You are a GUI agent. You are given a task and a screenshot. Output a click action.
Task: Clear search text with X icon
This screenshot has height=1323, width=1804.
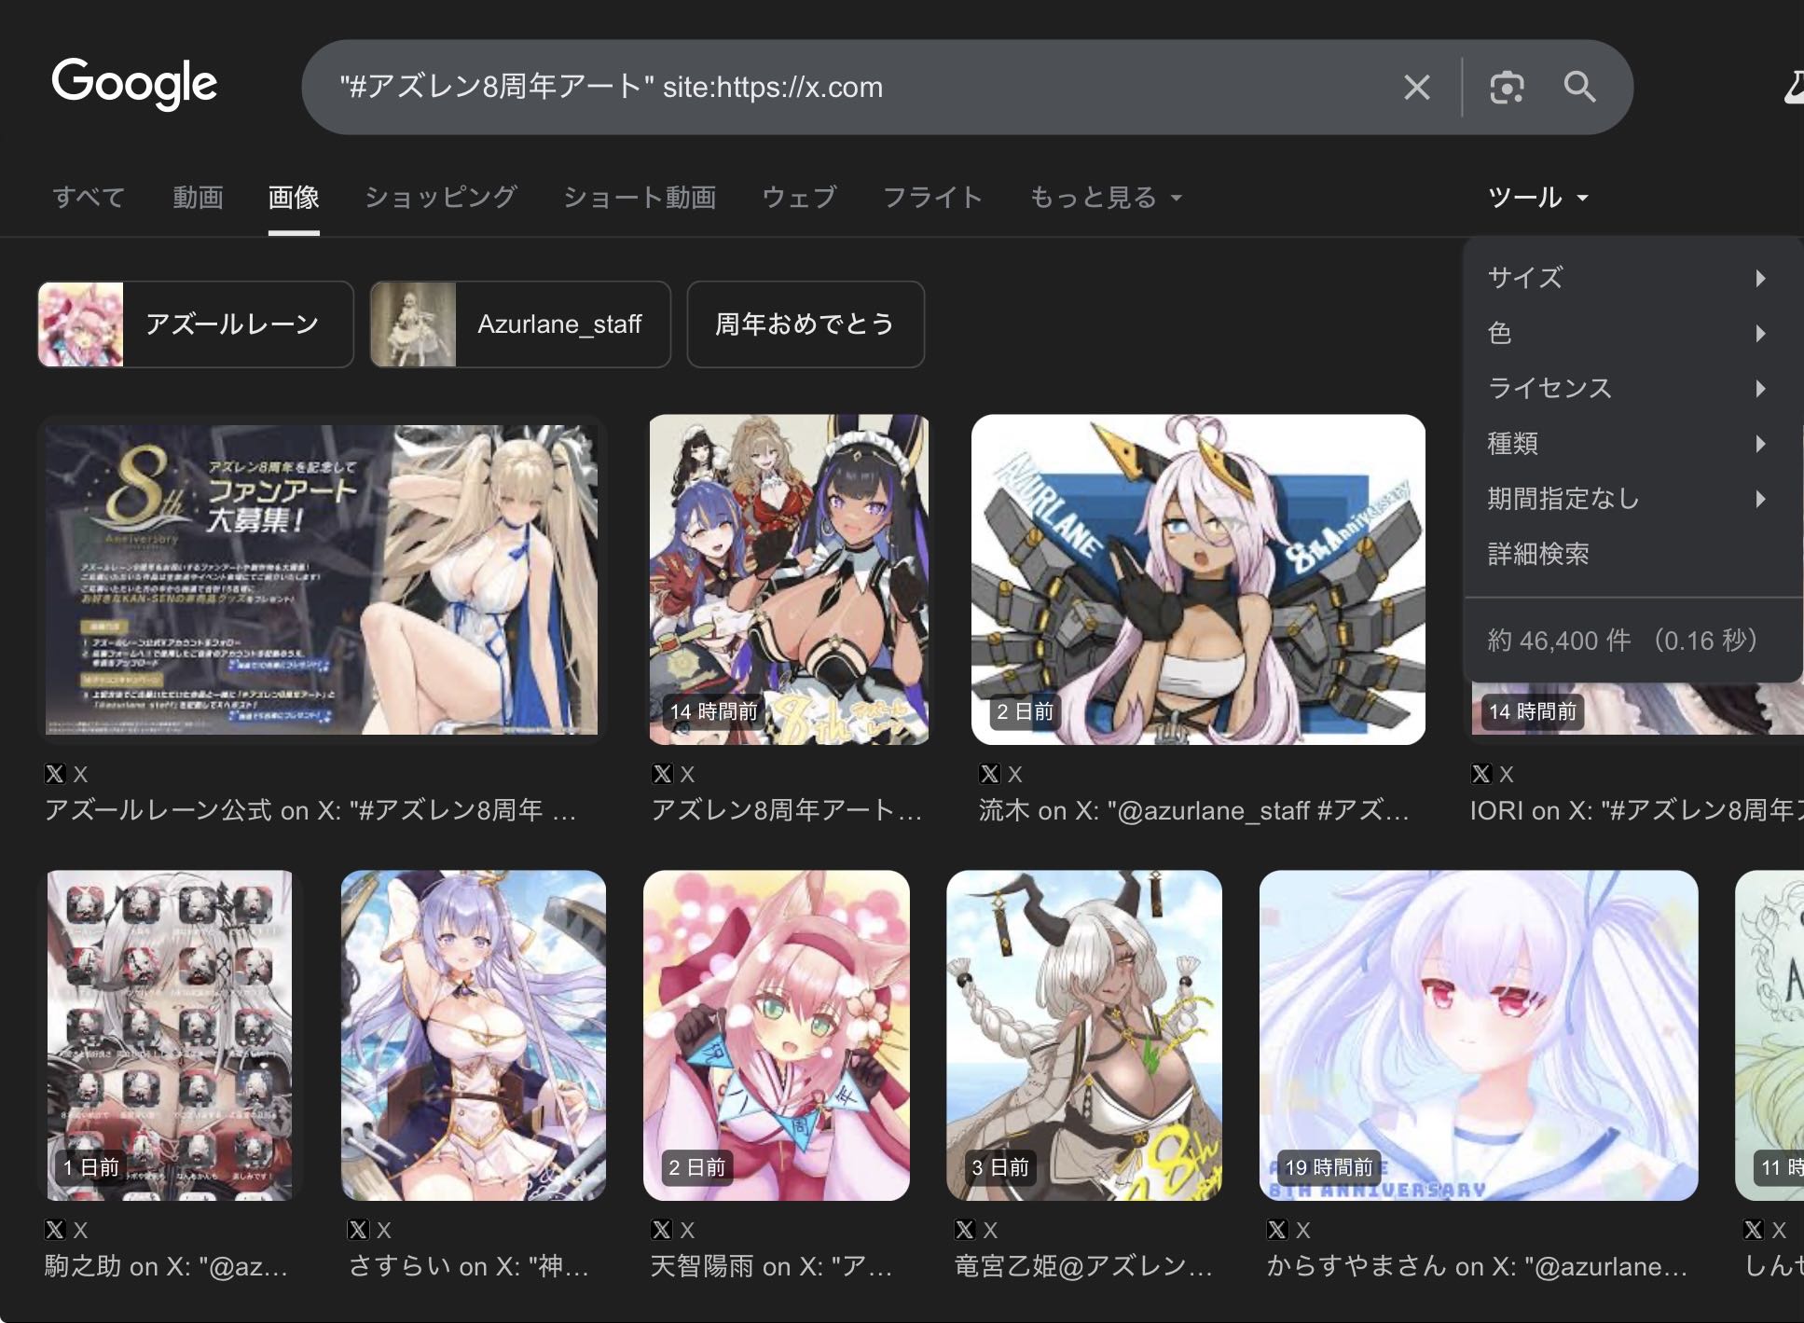tap(1416, 88)
